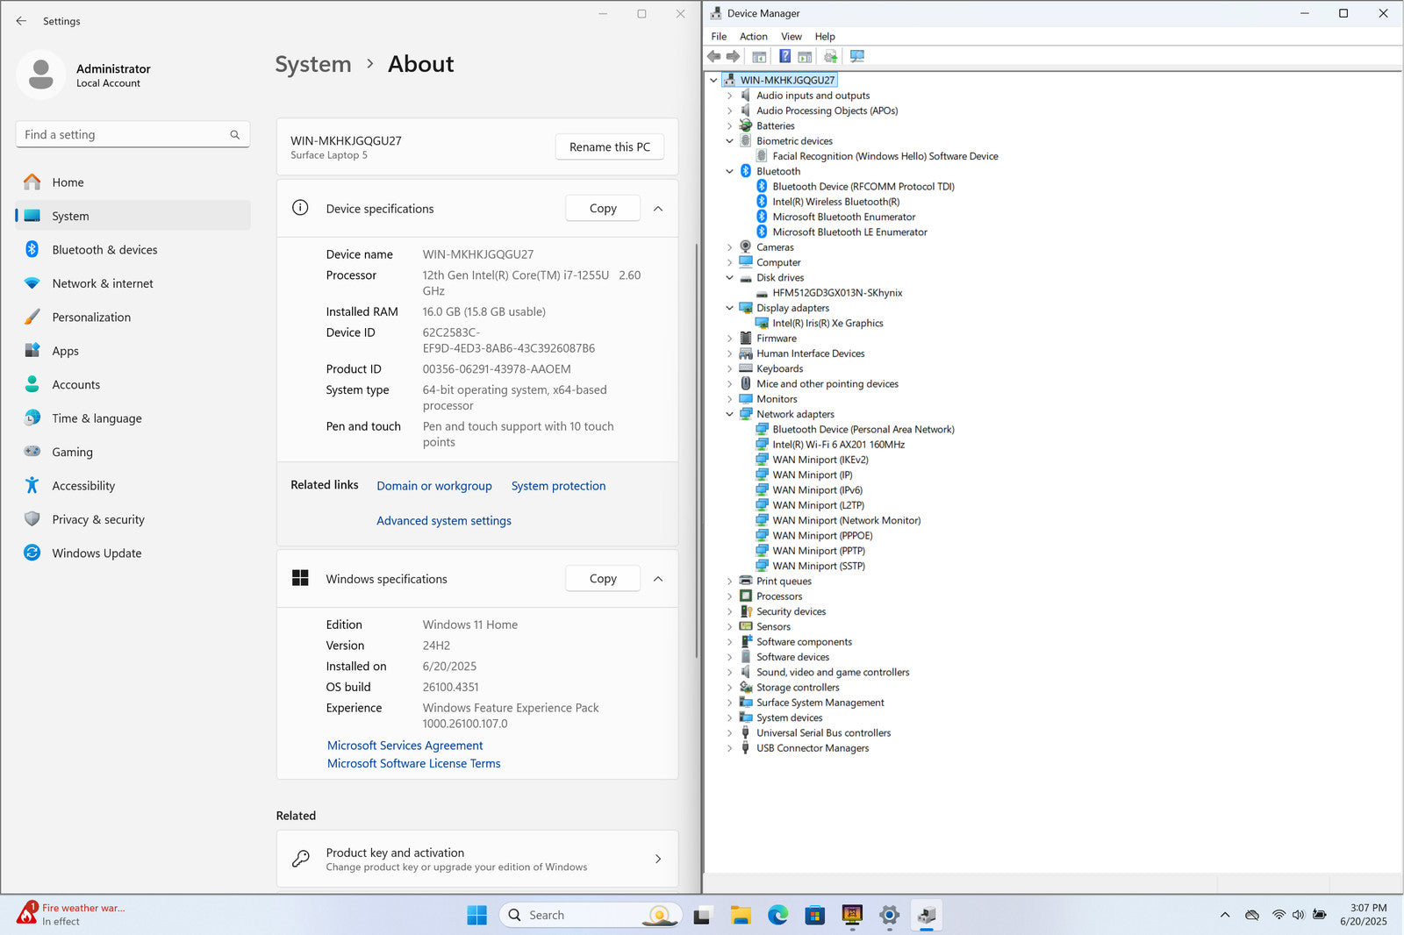Copy the Device specifications

click(x=603, y=209)
